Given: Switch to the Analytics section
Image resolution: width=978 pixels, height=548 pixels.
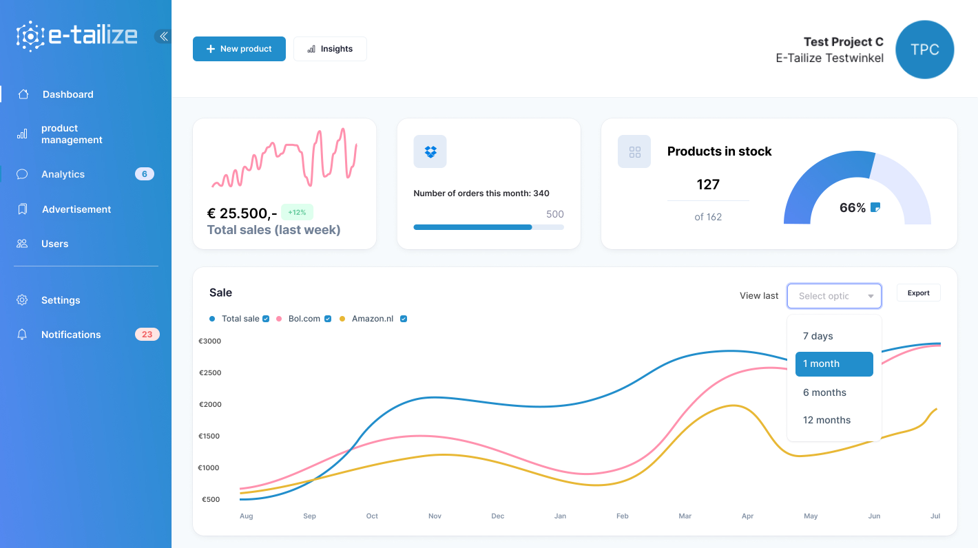Looking at the screenshot, I should pos(61,174).
